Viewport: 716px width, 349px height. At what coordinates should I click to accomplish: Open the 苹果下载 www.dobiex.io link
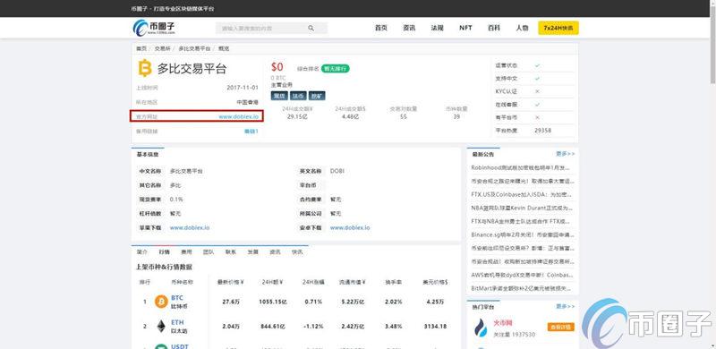[x=190, y=227]
